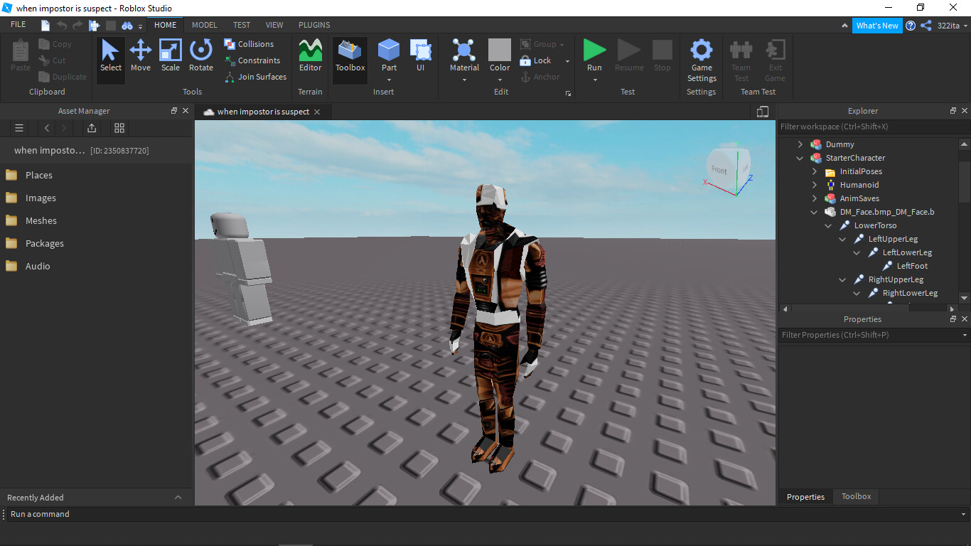Switch to the PLUGINS ribbon tab
This screenshot has height=546, width=971.
point(314,25)
